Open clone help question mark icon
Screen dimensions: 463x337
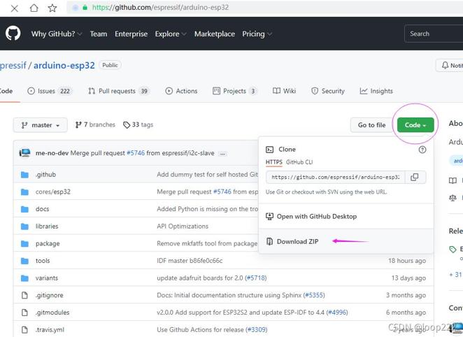point(422,150)
